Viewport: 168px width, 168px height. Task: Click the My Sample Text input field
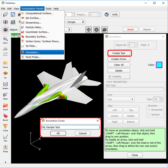pos(70,127)
